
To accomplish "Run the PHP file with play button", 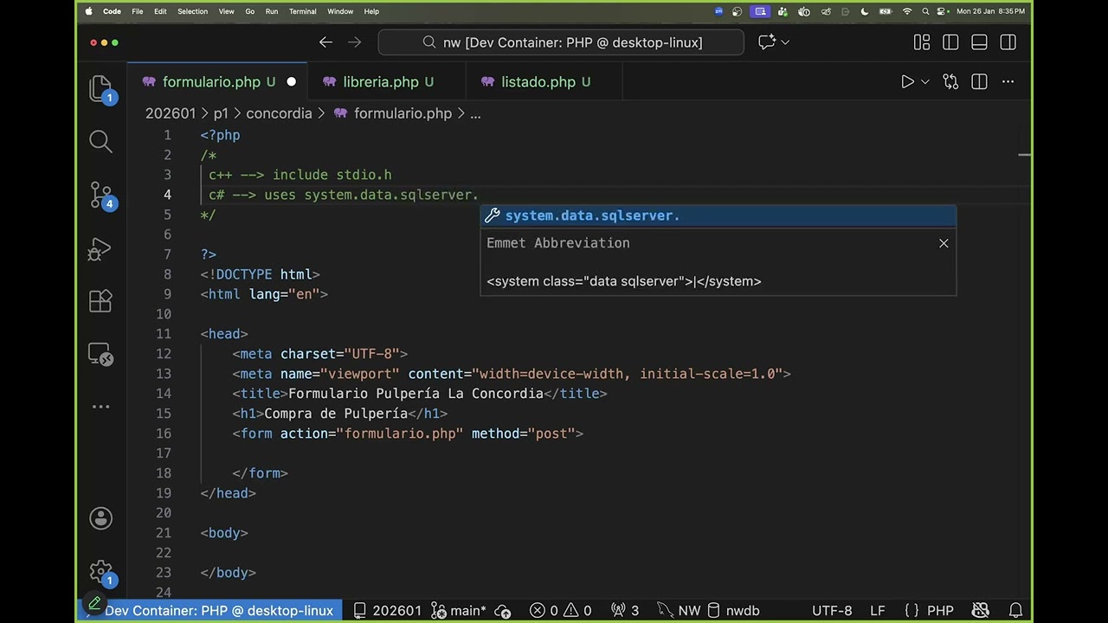I will pyautogui.click(x=907, y=81).
